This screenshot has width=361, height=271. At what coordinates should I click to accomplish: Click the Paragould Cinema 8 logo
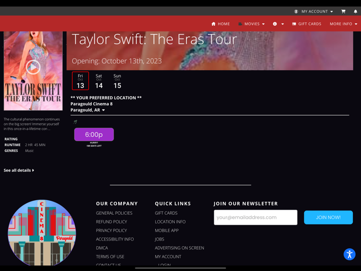click(x=42, y=232)
